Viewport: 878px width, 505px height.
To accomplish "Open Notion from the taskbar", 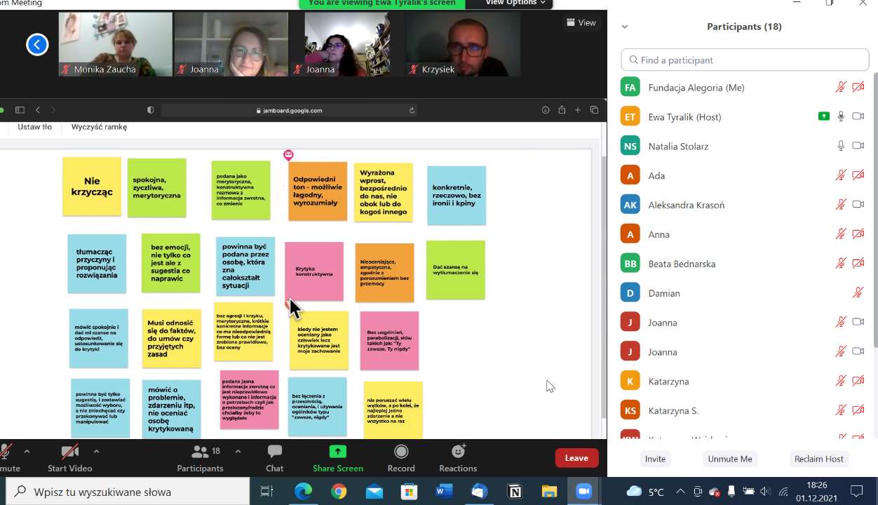I will [515, 492].
